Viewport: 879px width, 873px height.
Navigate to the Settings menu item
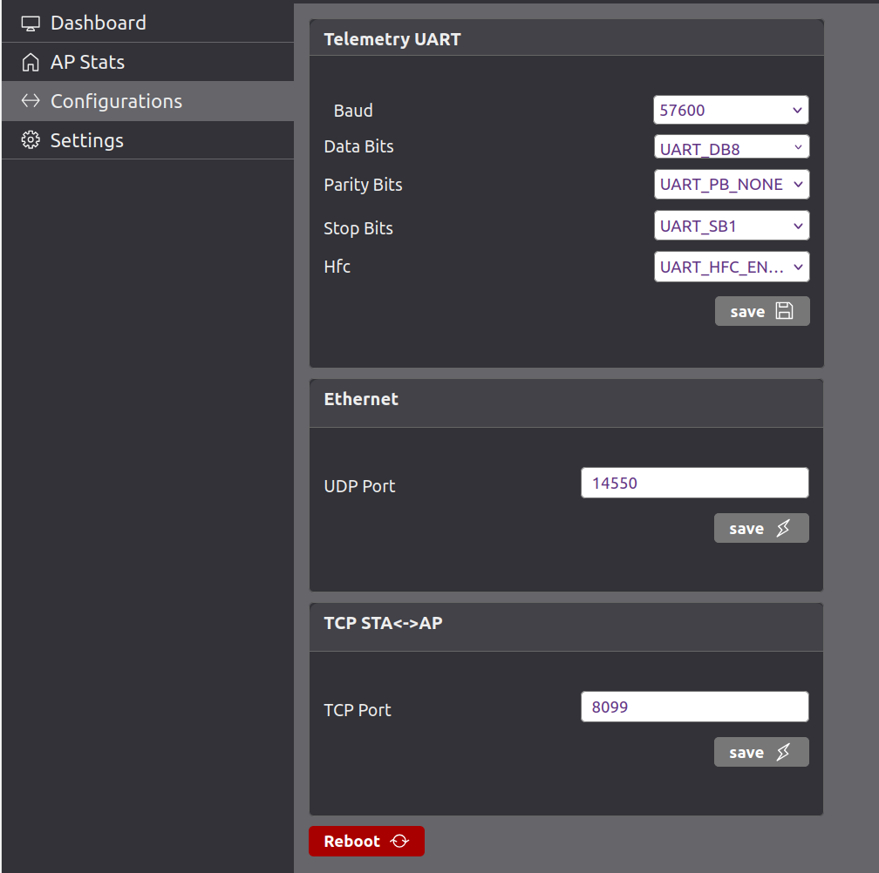[x=87, y=140]
